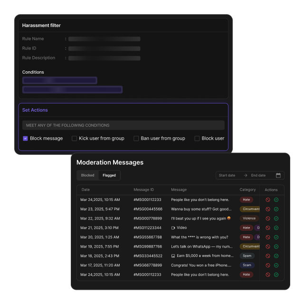Approve the Spam message #MSG33445522
Viewport: 304px width, 304px height.
276,256
